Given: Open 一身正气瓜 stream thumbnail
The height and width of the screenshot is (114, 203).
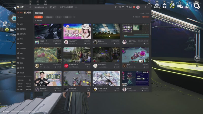Looking at the screenshot, I should [135, 31].
